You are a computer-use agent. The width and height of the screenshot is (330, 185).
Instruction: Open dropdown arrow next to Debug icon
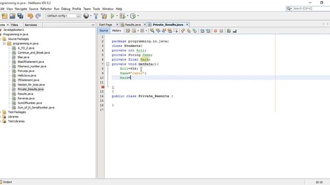(127, 16)
